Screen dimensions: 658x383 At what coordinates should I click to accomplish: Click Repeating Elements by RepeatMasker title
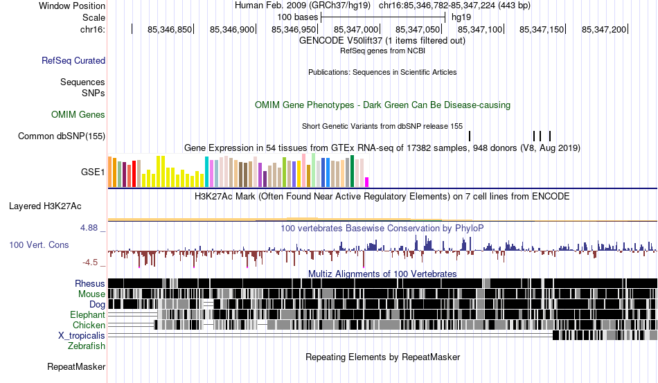point(382,357)
